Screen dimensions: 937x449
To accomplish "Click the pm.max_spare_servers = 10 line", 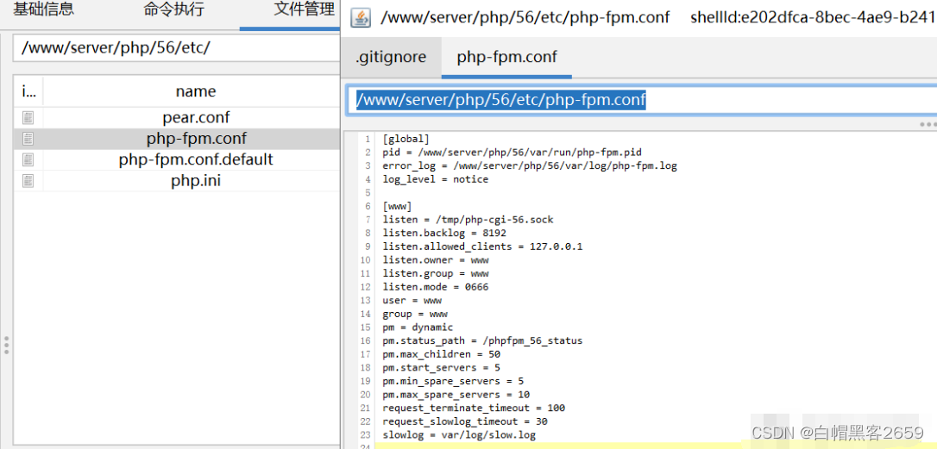I will [x=456, y=395].
